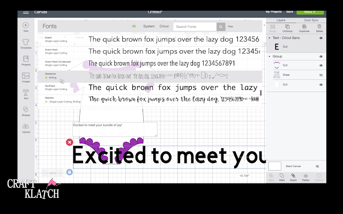Click the Slice tool
This screenshot has width=343, height=214.
[271, 177]
